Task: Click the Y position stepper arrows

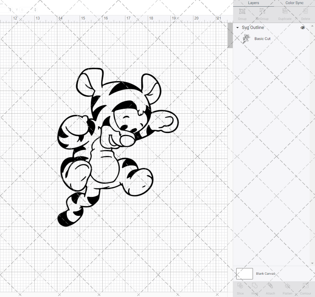Action: click(35, 10)
